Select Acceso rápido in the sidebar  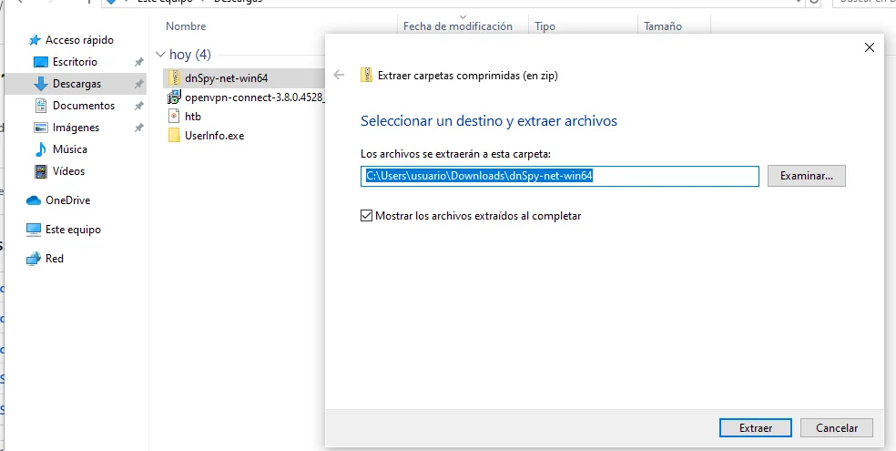(79, 40)
